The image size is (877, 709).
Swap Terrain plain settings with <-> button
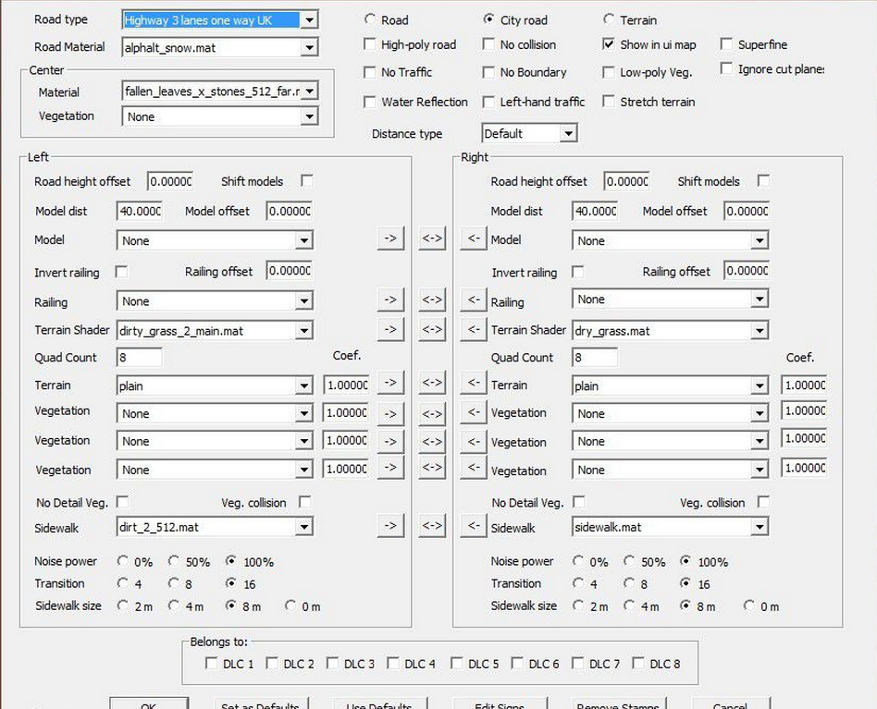pyautogui.click(x=432, y=383)
